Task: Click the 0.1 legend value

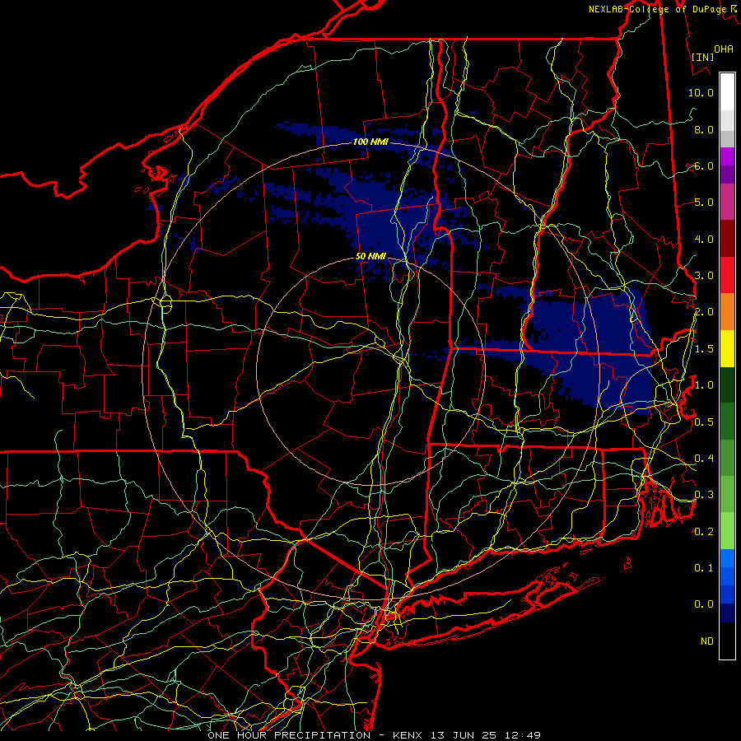Action: pyautogui.click(x=704, y=568)
